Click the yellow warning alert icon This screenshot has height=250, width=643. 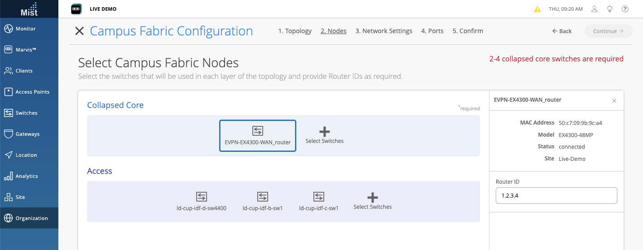(537, 9)
